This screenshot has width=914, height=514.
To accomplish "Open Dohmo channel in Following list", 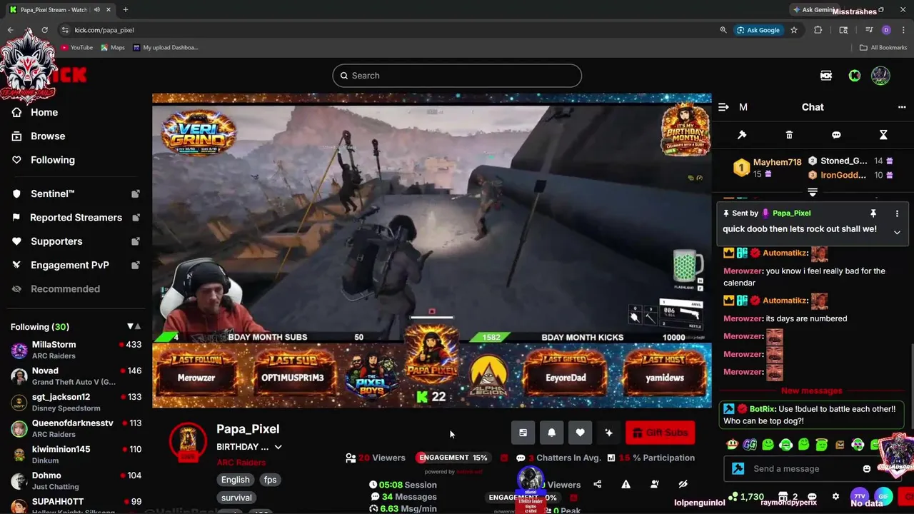I will click(75, 481).
